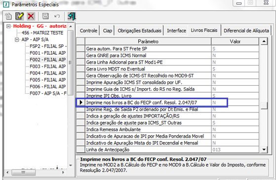Open the Diferencial de Alíquota tab
Image resolution: width=276 pixels, height=180 pixels.
click(246, 31)
